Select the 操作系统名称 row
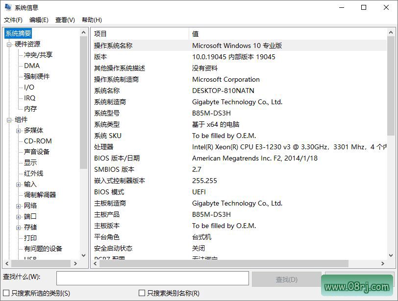The width and height of the screenshot is (398, 301). coord(240,46)
